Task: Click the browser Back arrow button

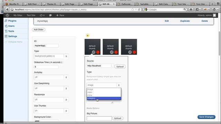Action: [x=7, y=9]
